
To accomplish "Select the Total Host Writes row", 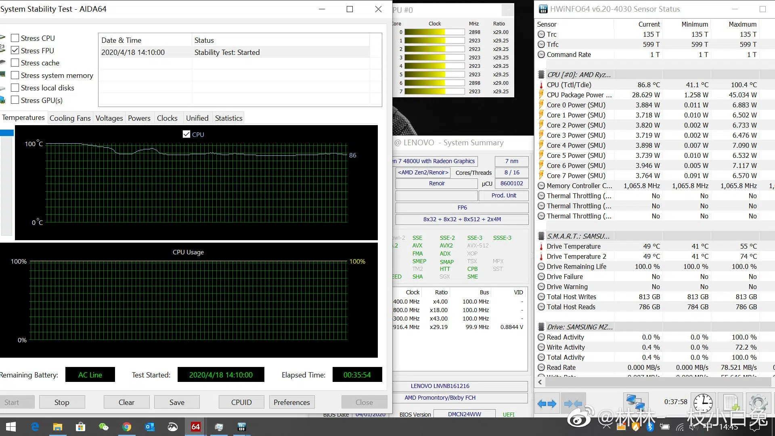I will tap(654, 297).
